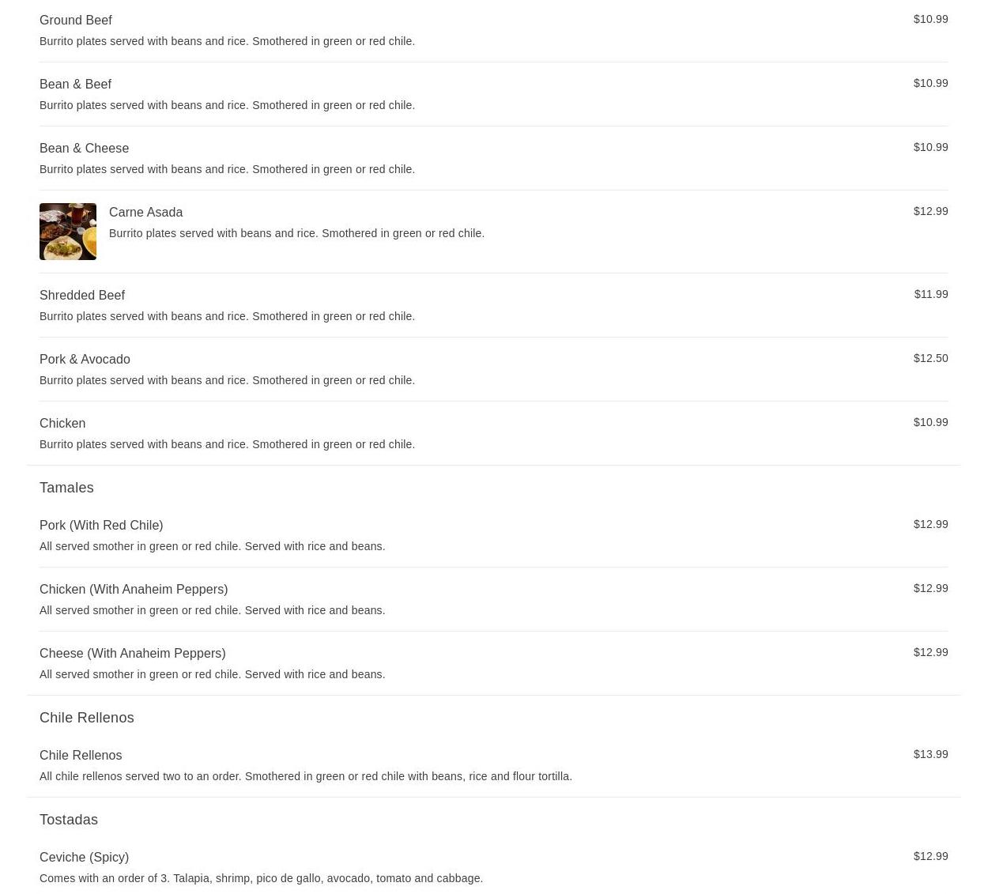The image size is (988, 894).
Task: Click the Carne Asada description text
Action: coord(296,233)
